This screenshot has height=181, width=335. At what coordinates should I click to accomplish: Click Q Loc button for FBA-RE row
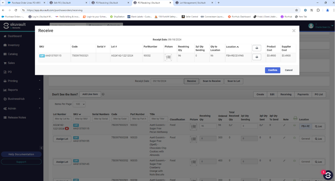click(318, 126)
